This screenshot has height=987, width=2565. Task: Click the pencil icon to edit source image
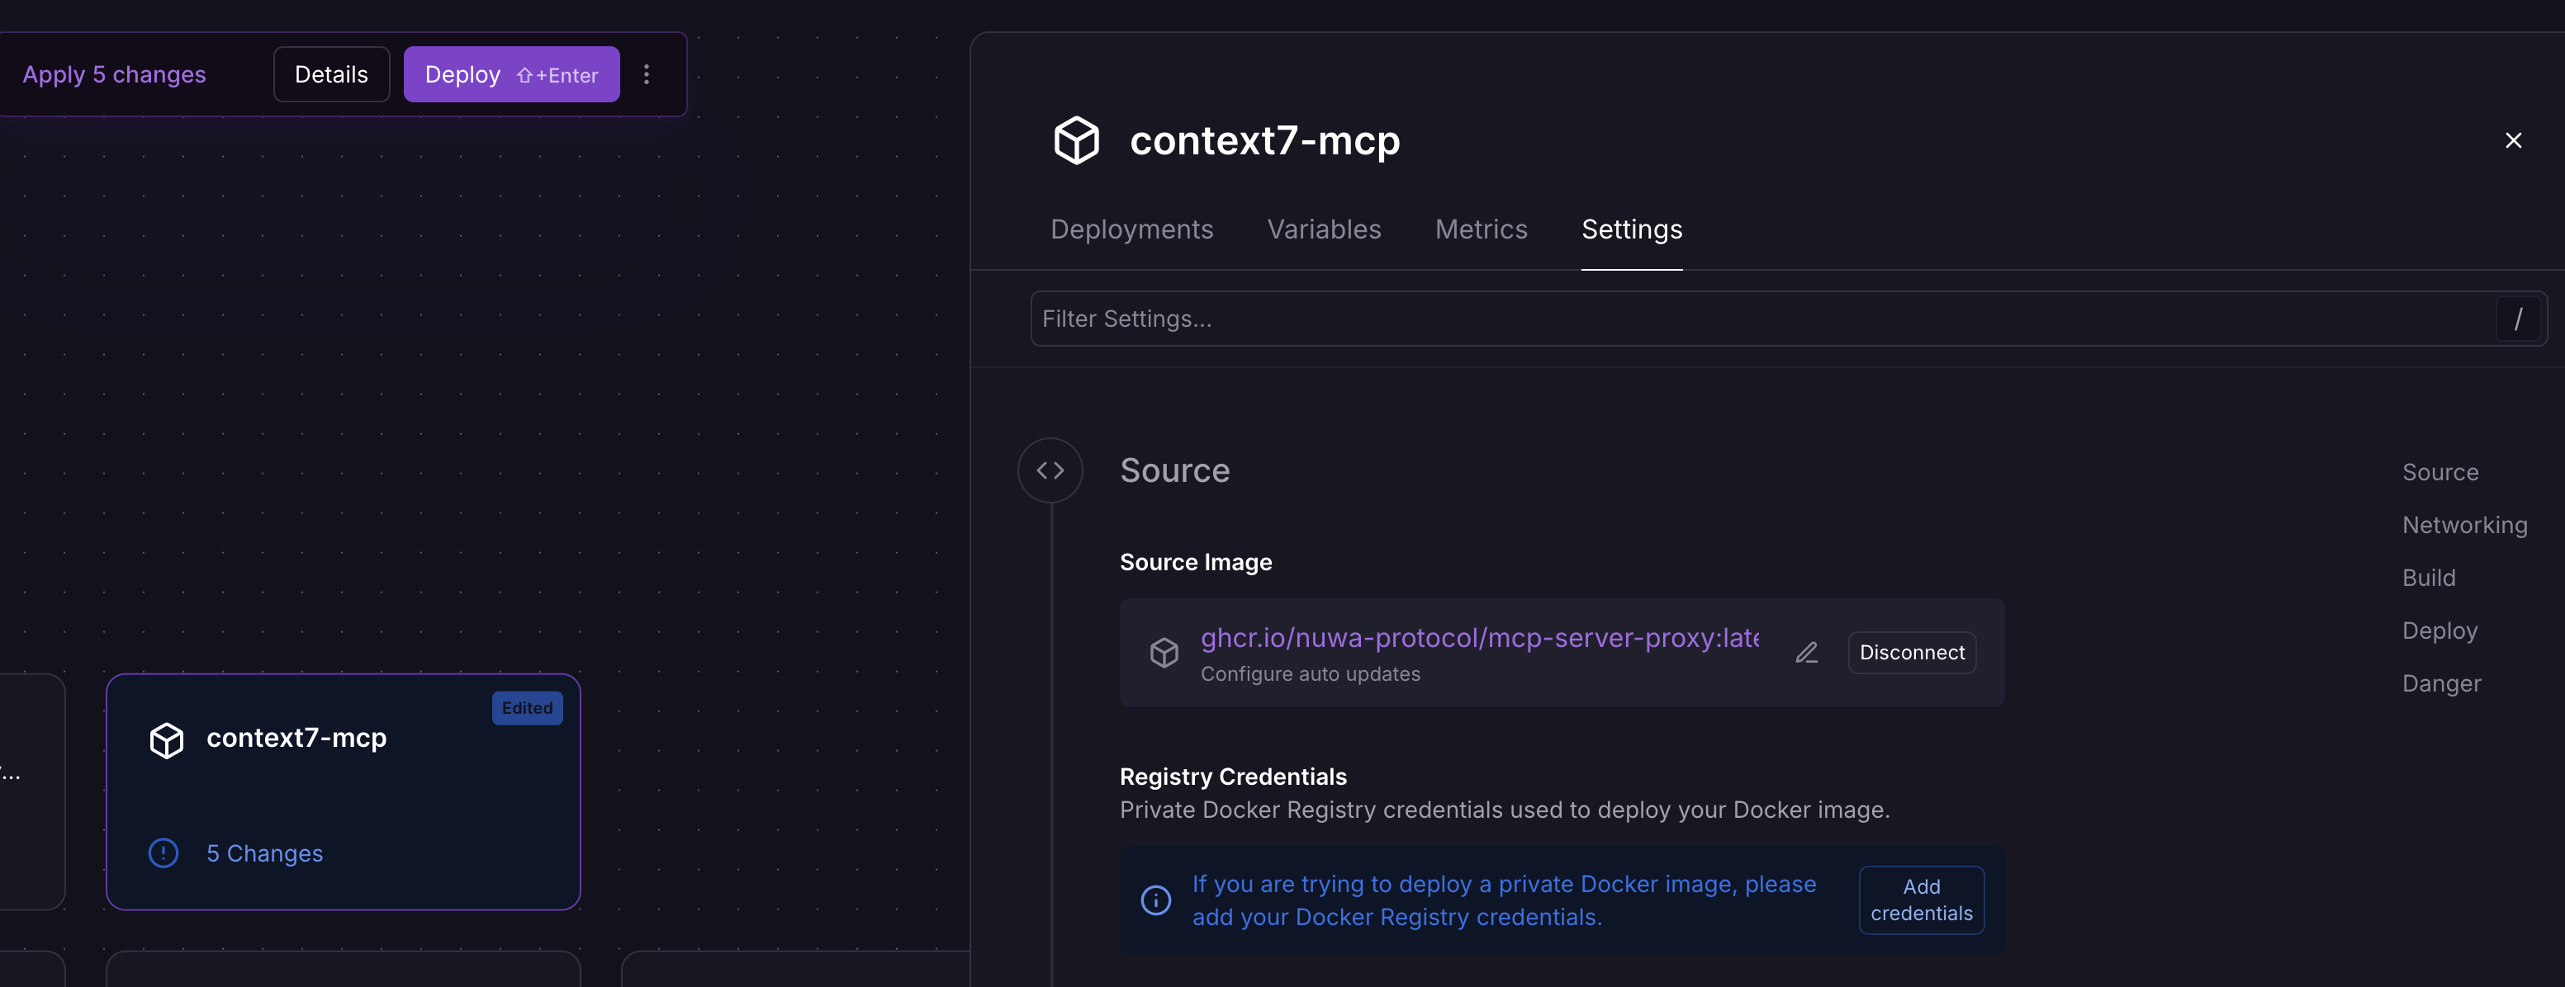tap(1807, 653)
